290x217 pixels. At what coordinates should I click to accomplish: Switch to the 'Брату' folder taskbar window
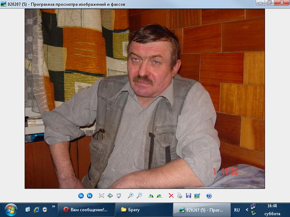point(144,210)
